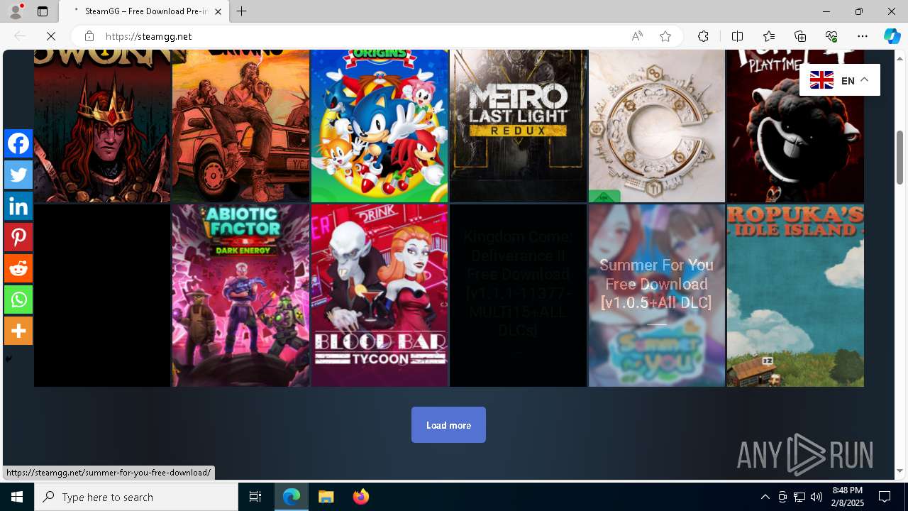
Task: Open the Windows Start menu
Action: [17, 497]
